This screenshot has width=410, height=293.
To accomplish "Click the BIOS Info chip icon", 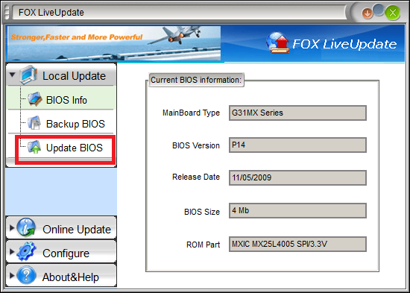I will (35, 99).
